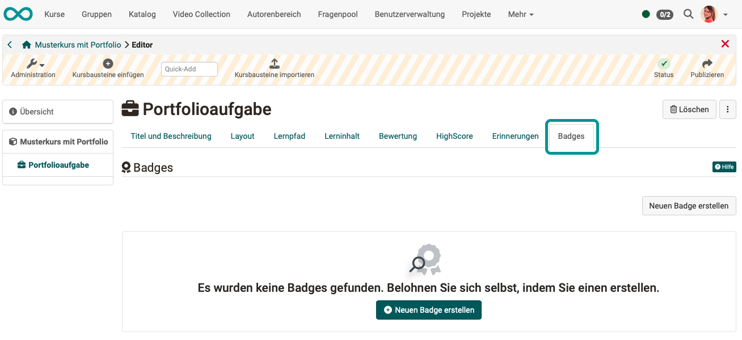Screen dimensions: 742x340
Task: Expand the Administration wrench dropdown
Action: 33,63
